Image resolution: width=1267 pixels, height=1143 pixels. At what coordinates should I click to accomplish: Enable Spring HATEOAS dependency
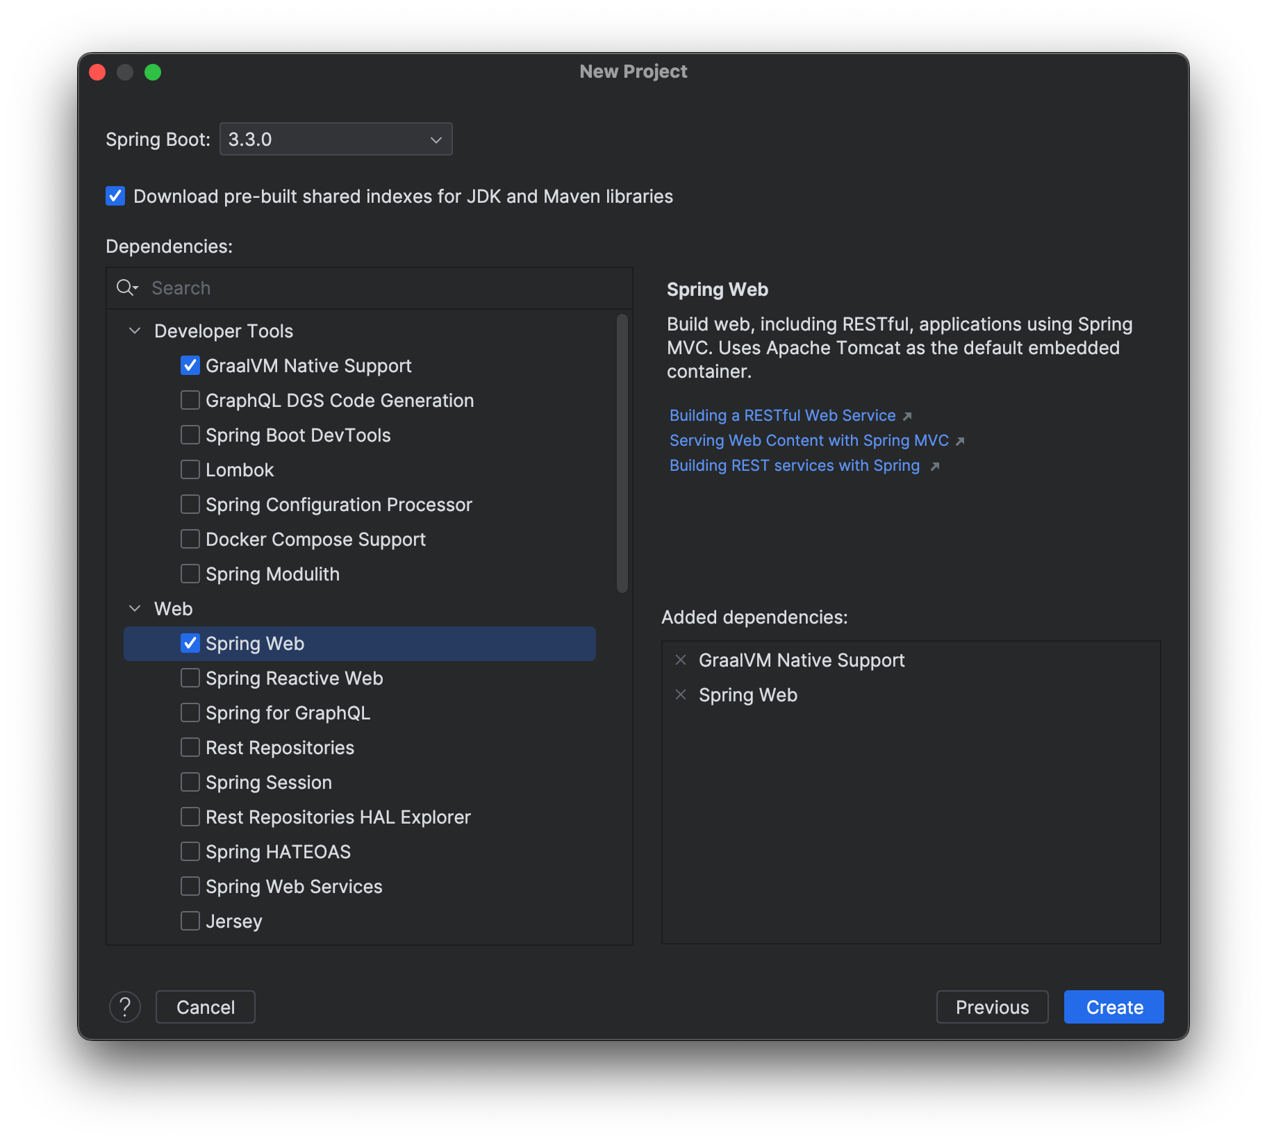(190, 851)
